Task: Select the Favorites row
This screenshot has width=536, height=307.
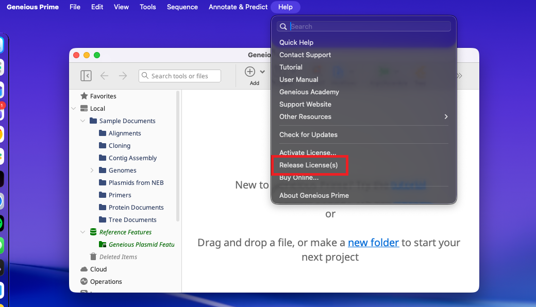Action: (125, 96)
